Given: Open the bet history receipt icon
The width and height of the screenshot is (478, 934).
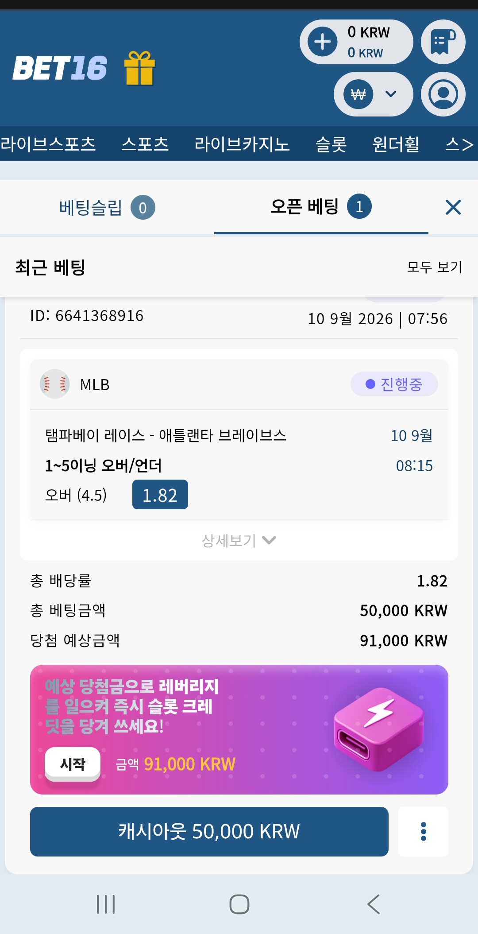Looking at the screenshot, I should click(443, 42).
